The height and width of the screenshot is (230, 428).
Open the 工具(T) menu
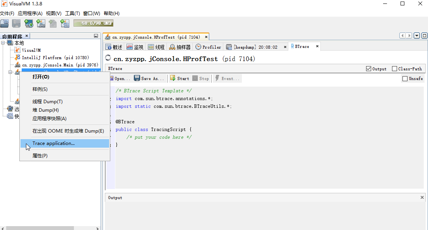(72, 13)
